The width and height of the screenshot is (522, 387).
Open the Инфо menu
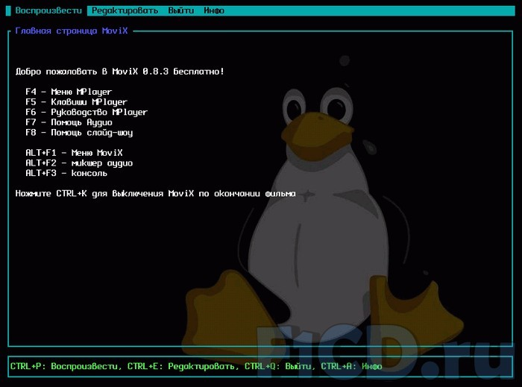point(214,10)
